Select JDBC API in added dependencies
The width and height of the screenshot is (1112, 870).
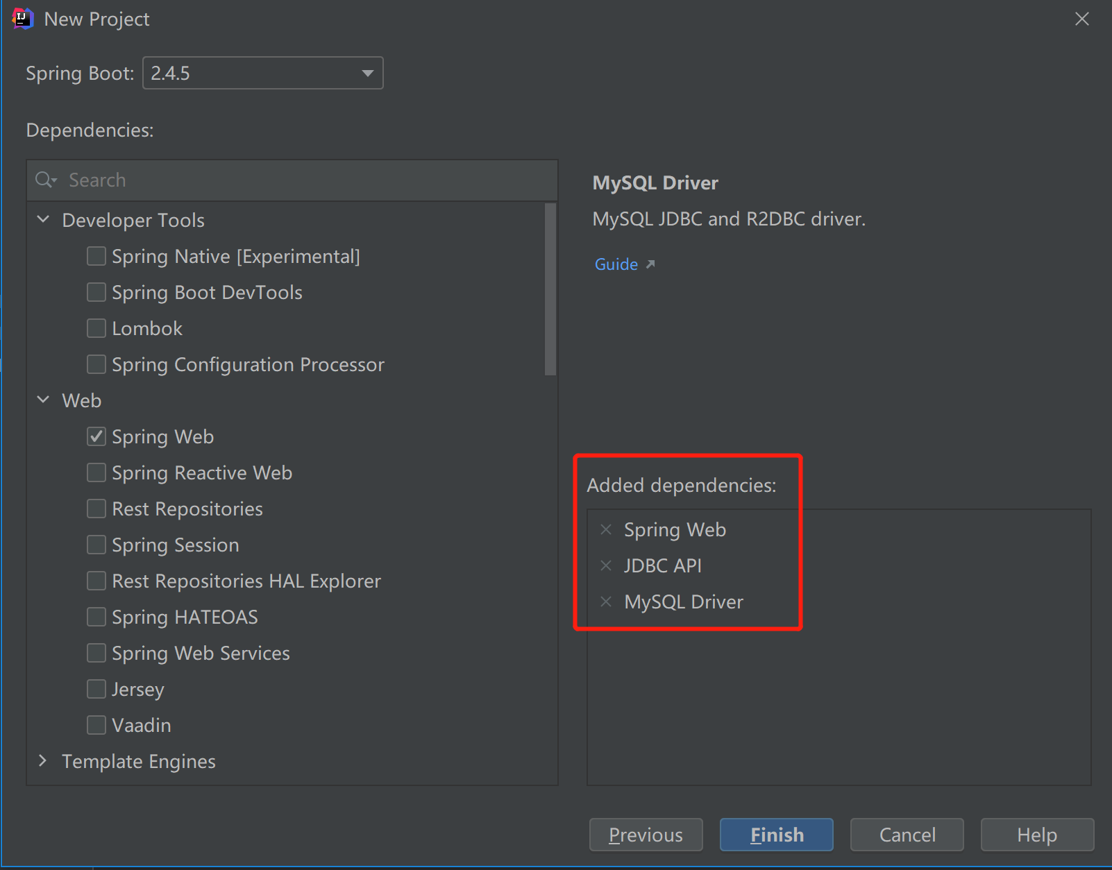tap(663, 566)
